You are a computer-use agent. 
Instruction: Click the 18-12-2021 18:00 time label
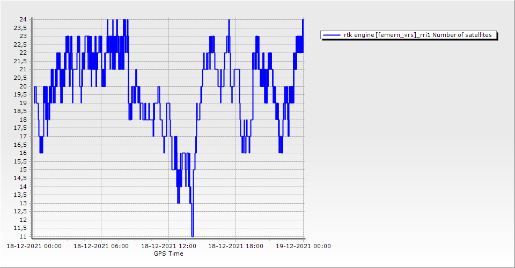point(236,247)
